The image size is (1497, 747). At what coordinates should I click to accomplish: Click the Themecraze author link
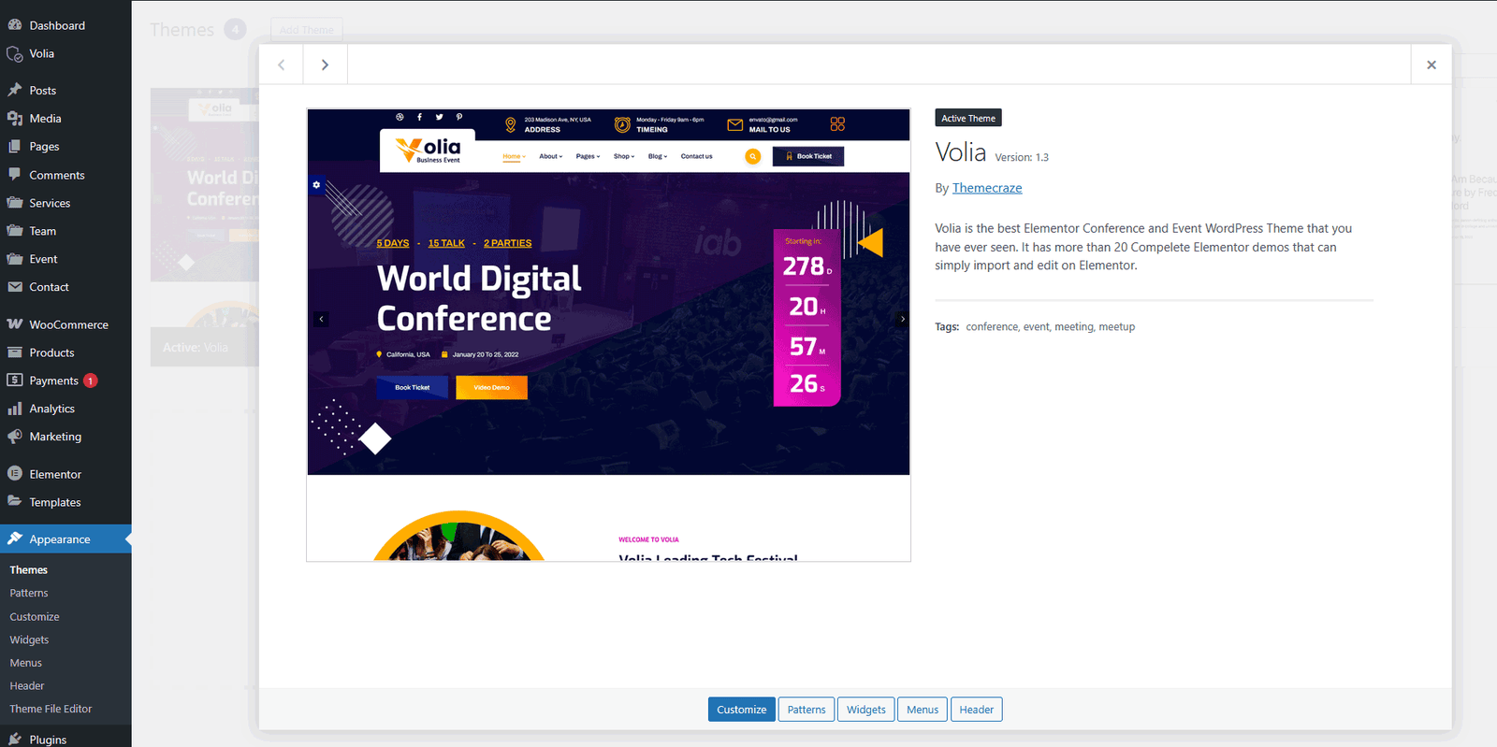tap(987, 188)
